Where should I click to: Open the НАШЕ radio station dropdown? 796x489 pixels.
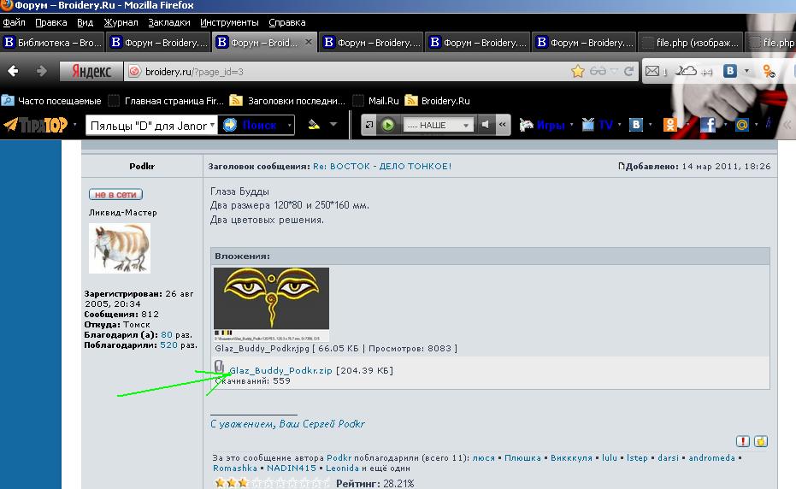[x=438, y=125]
